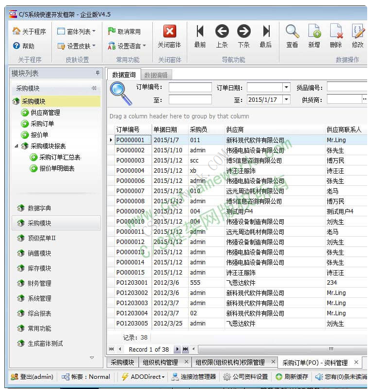Collapse the 采购模块 navigation pane arrow
Screen dimensions: 373x389
pos(94,88)
